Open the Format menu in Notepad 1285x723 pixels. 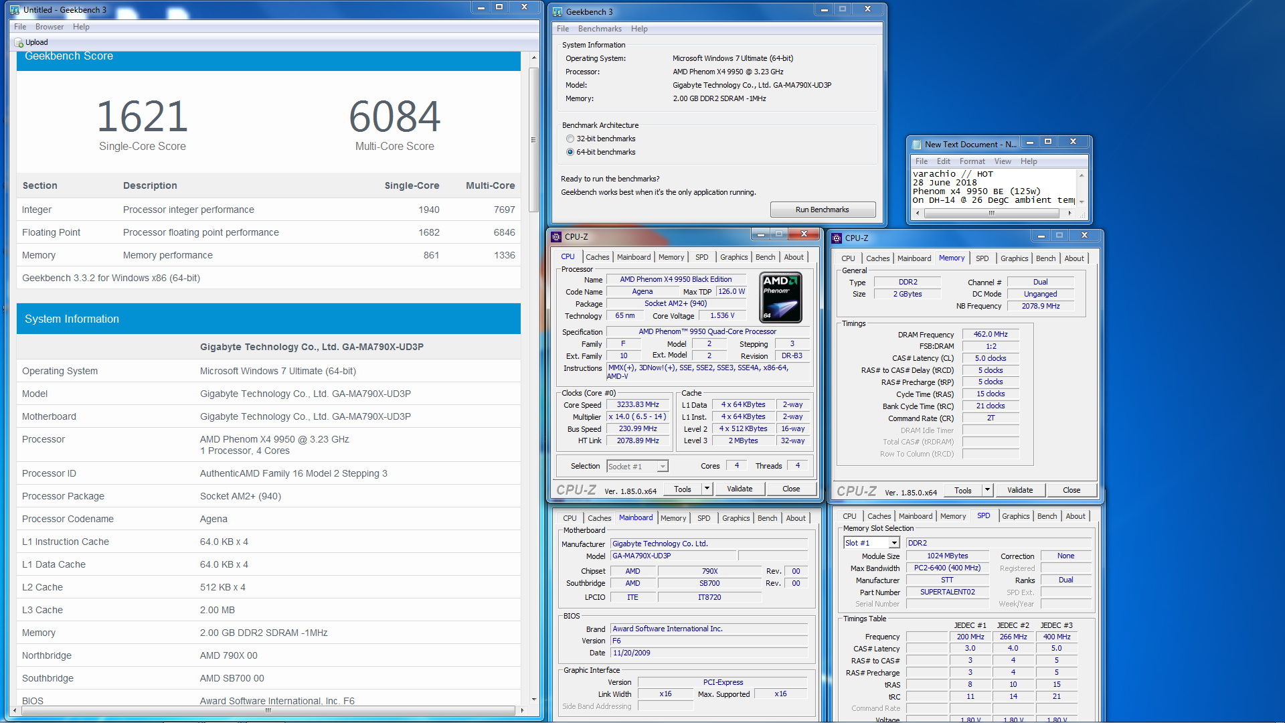click(x=972, y=161)
